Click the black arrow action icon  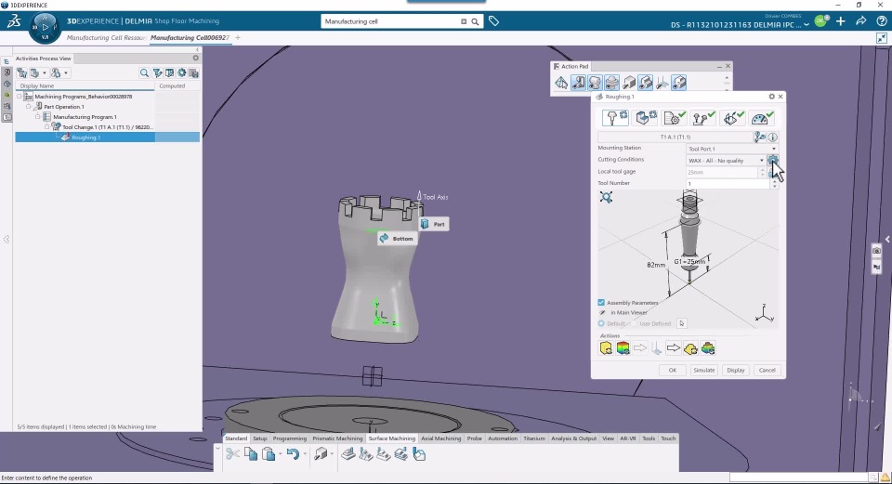point(674,348)
